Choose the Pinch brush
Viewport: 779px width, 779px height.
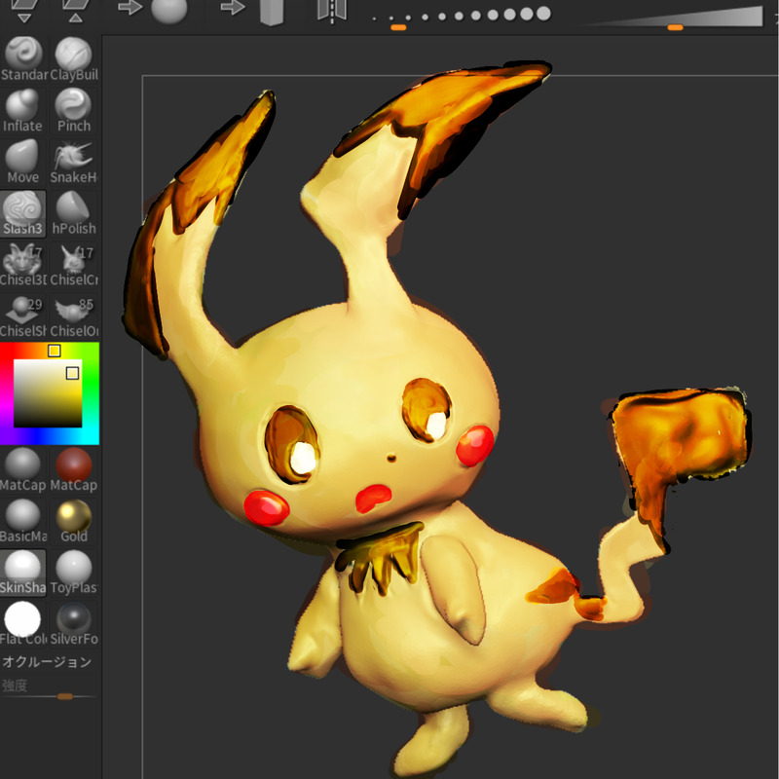[x=74, y=111]
